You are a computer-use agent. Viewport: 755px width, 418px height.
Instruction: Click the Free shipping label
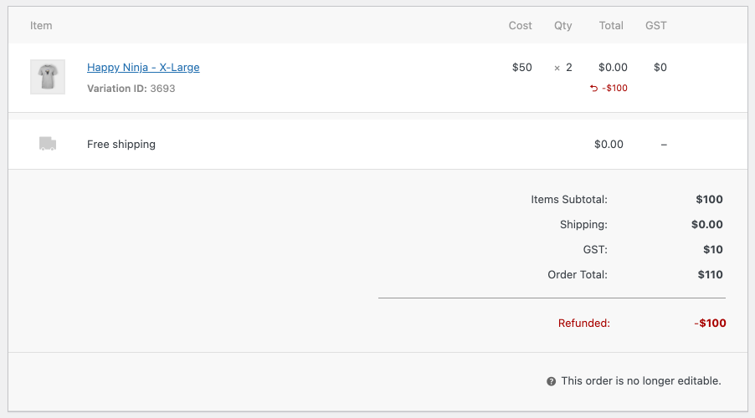[121, 144]
